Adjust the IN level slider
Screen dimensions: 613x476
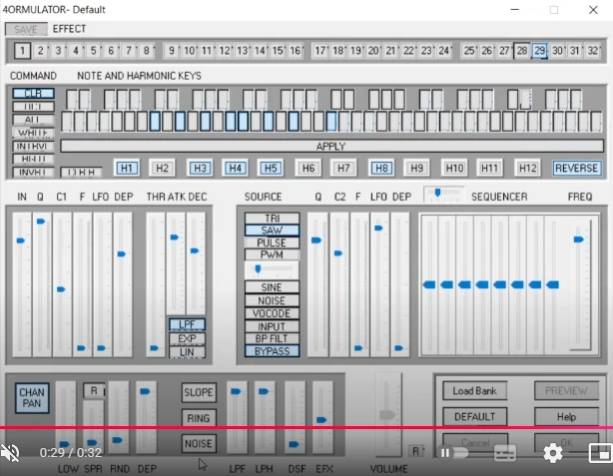[21, 240]
